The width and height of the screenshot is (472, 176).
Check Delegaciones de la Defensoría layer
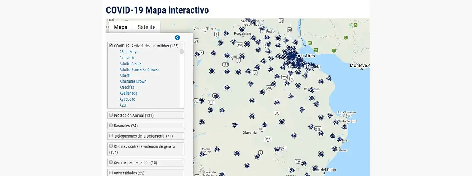coord(111,135)
